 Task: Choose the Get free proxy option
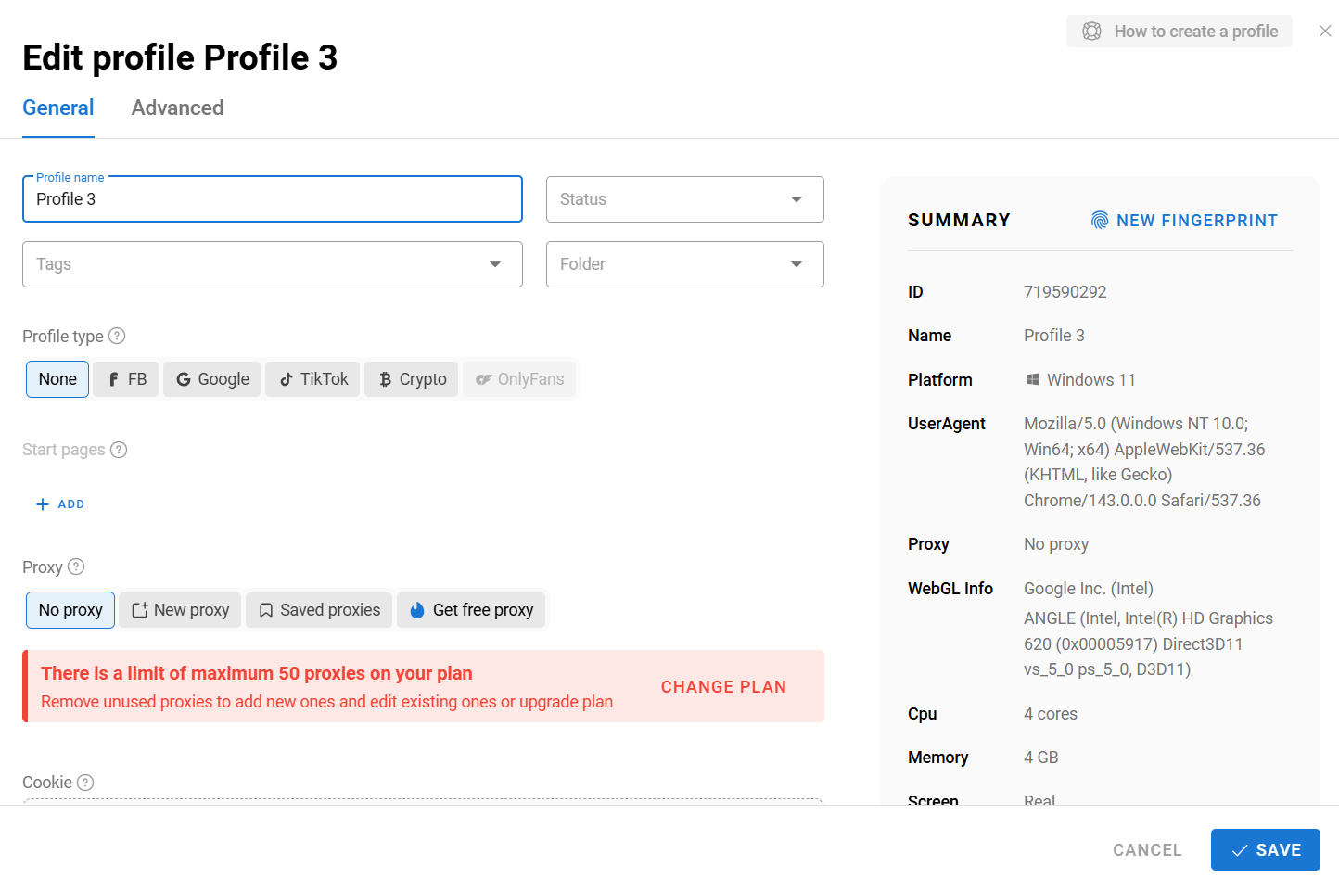(x=471, y=610)
